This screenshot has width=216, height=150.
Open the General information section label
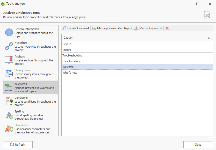(x=27, y=29)
